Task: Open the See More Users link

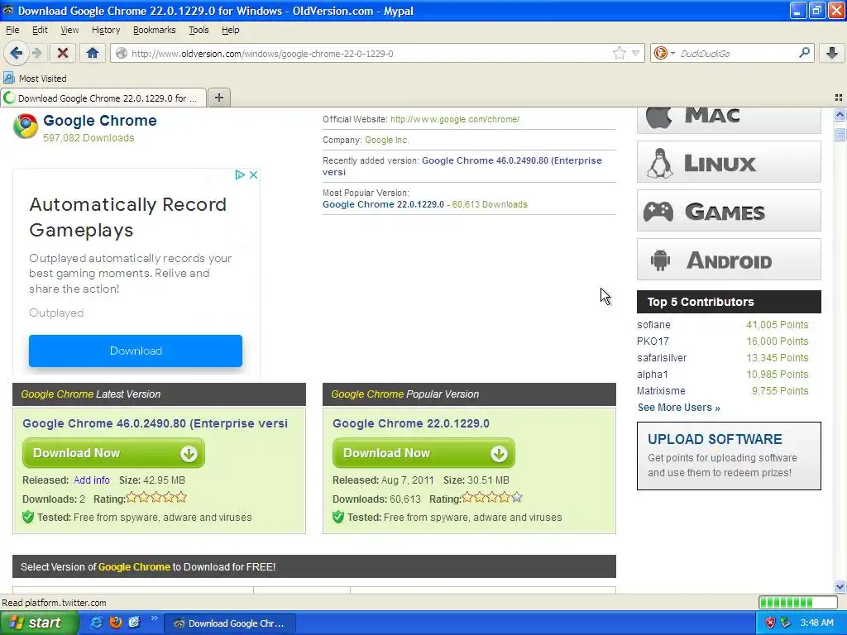Action: pyautogui.click(x=678, y=408)
